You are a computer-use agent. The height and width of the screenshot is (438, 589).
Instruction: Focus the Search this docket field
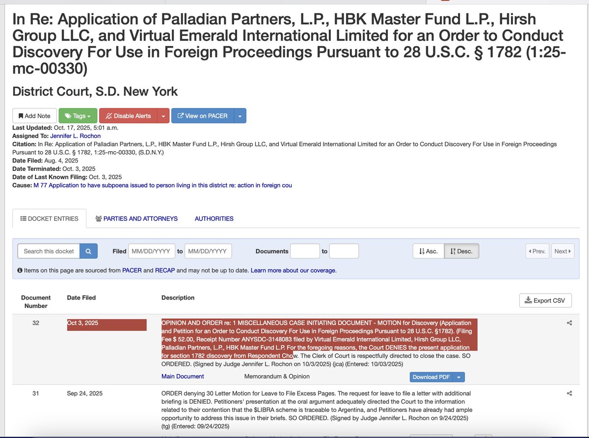(49, 251)
